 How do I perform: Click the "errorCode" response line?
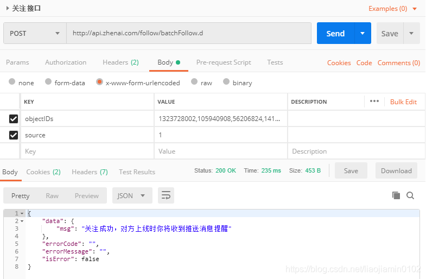pyautogui.click(x=71, y=244)
